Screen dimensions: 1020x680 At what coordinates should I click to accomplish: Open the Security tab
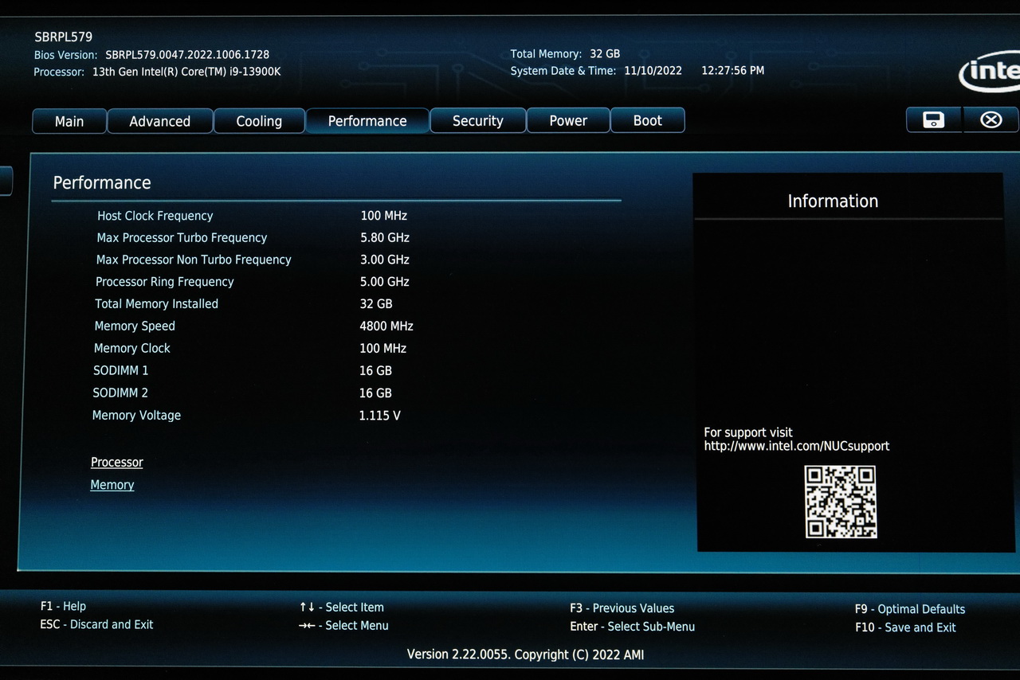(478, 121)
